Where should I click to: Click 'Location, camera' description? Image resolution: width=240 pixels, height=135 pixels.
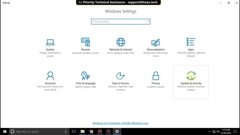coord(156,87)
